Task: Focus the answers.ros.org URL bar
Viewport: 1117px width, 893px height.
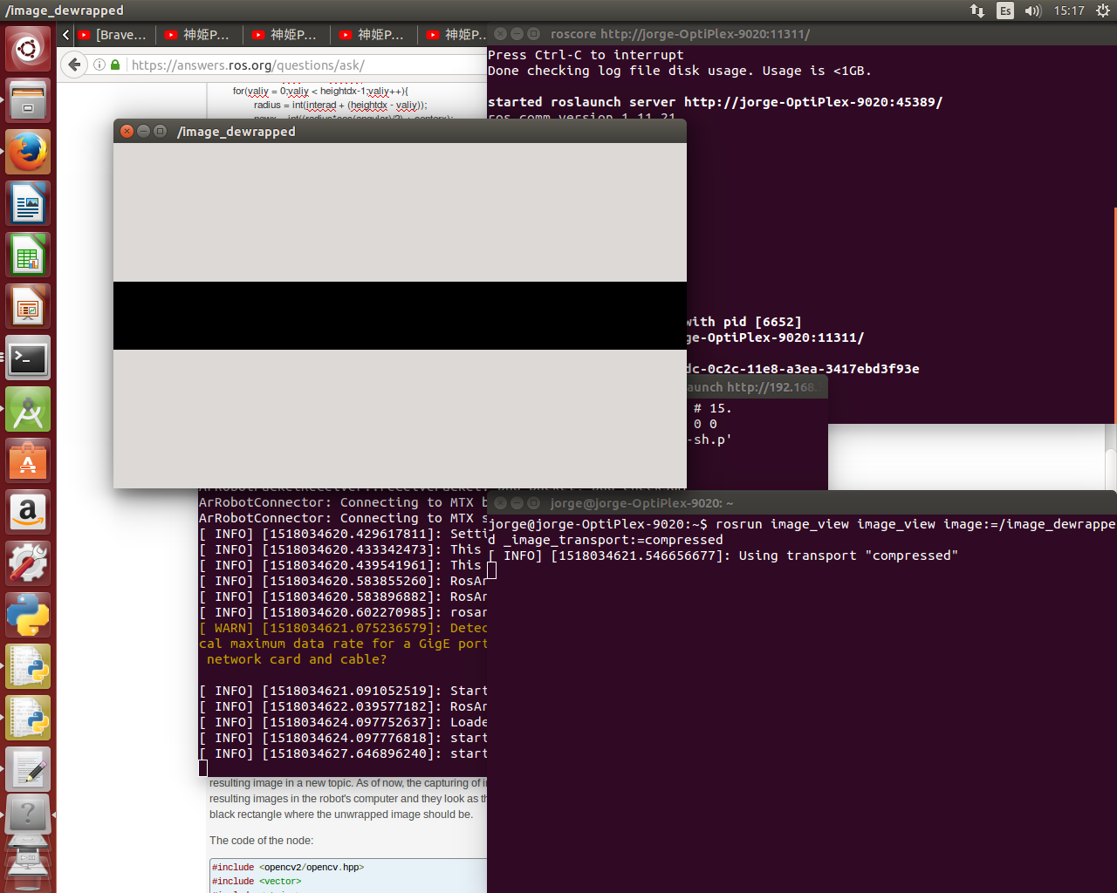Action: pos(307,65)
